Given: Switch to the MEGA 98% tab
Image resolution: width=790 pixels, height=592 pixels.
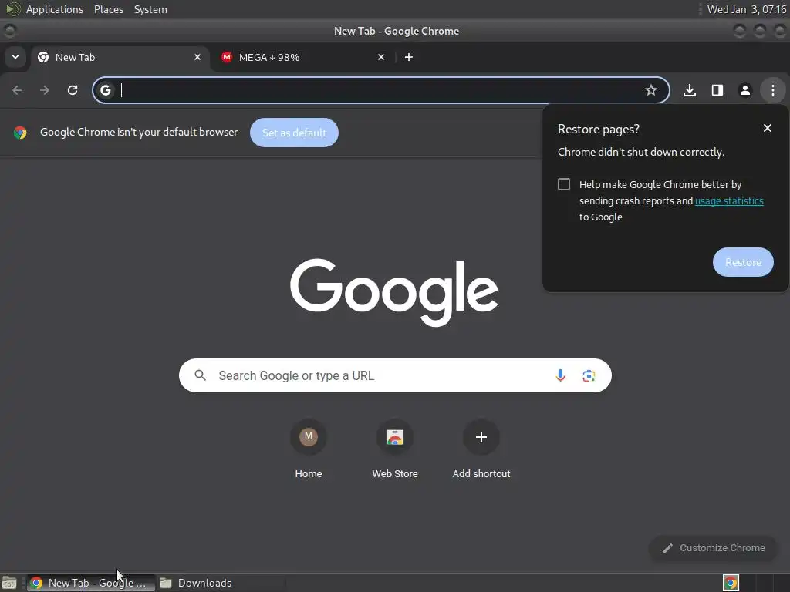Looking at the screenshot, I should pyautogui.click(x=302, y=57).
